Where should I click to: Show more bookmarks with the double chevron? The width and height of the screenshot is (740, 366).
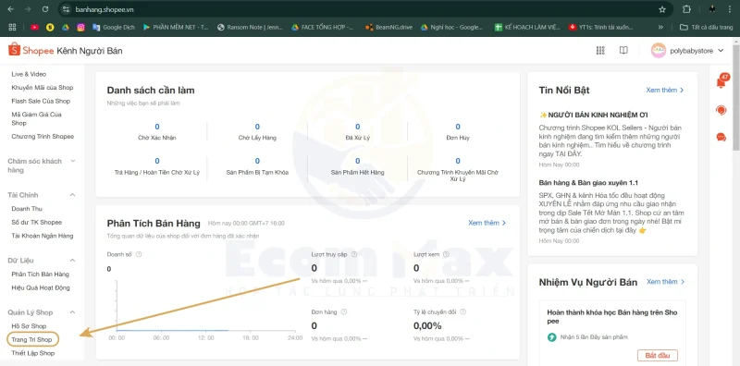click(x=660, y=28)
